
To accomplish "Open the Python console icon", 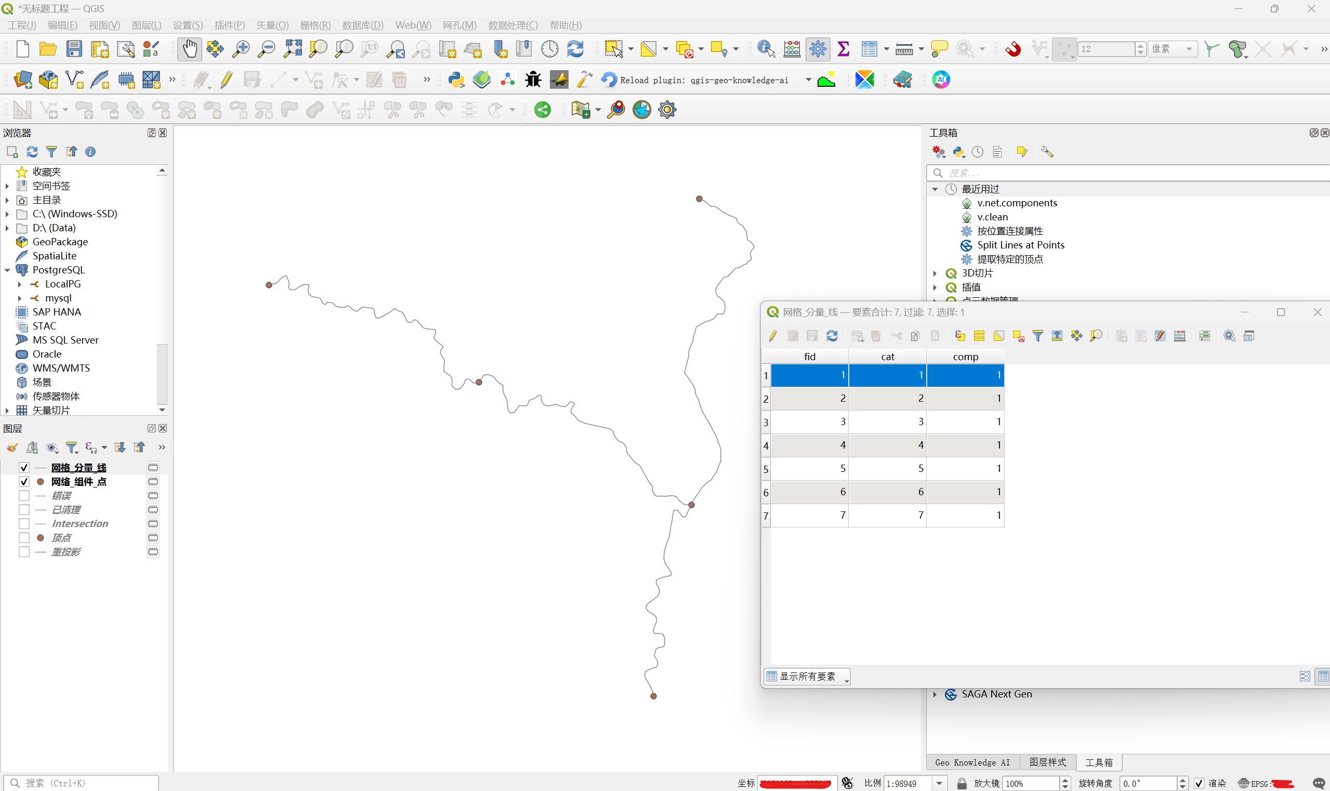I will point(456,80).
